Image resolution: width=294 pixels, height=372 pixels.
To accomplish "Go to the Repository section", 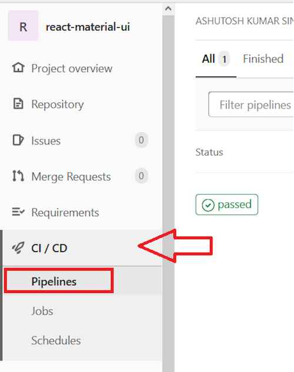I will pyautogui.click(x=58, y=104).
